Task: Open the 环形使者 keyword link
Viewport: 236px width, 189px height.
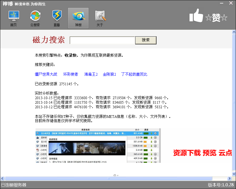Action: coord(71,74)
